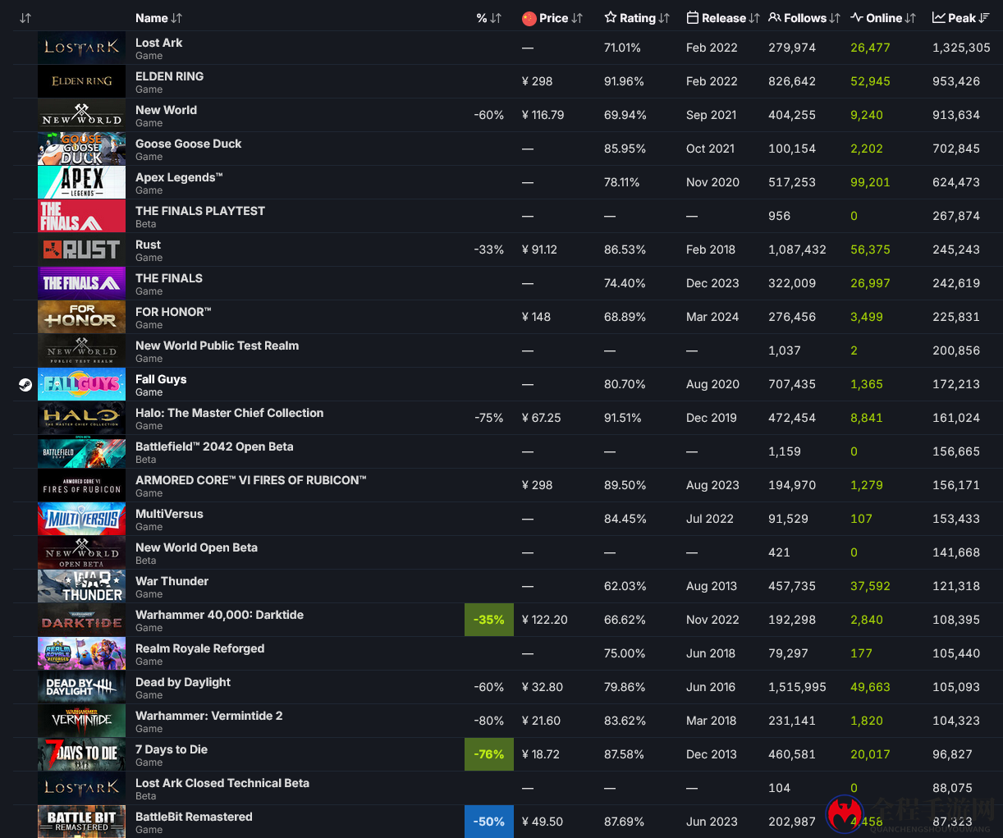Image resolution: width=1003 pixels, height=838 pixels.
Task: Open THE FINALS PLAYTEST title link
Action: tap(200, 211)
